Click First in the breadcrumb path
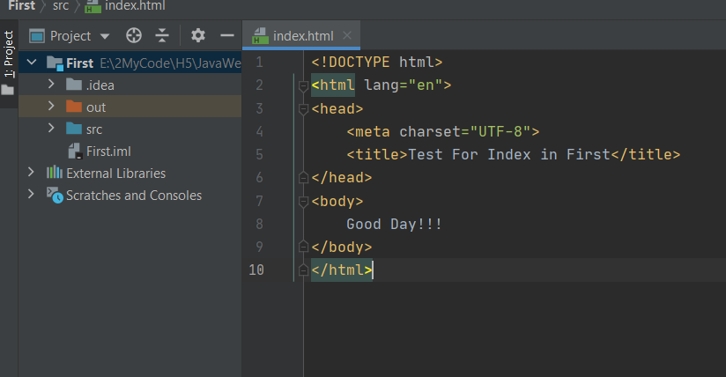The height and width of the screenshot is (377, 726). pyautogui.click(x=22, y=5)
